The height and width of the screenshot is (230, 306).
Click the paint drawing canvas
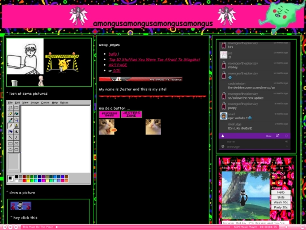click(x=56, y=139)
